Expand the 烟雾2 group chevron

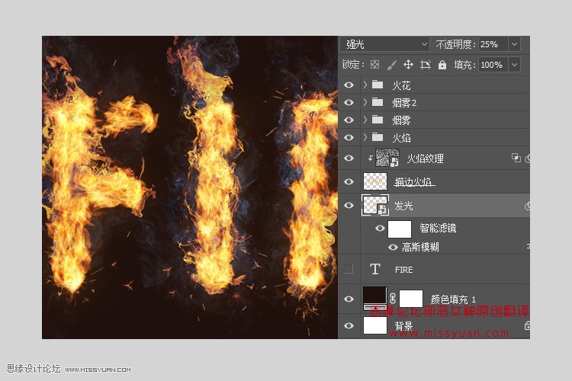tap(365, 102)
